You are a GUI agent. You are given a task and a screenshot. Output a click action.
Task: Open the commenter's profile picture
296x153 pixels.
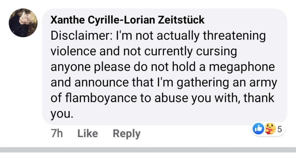pos(23,23)
